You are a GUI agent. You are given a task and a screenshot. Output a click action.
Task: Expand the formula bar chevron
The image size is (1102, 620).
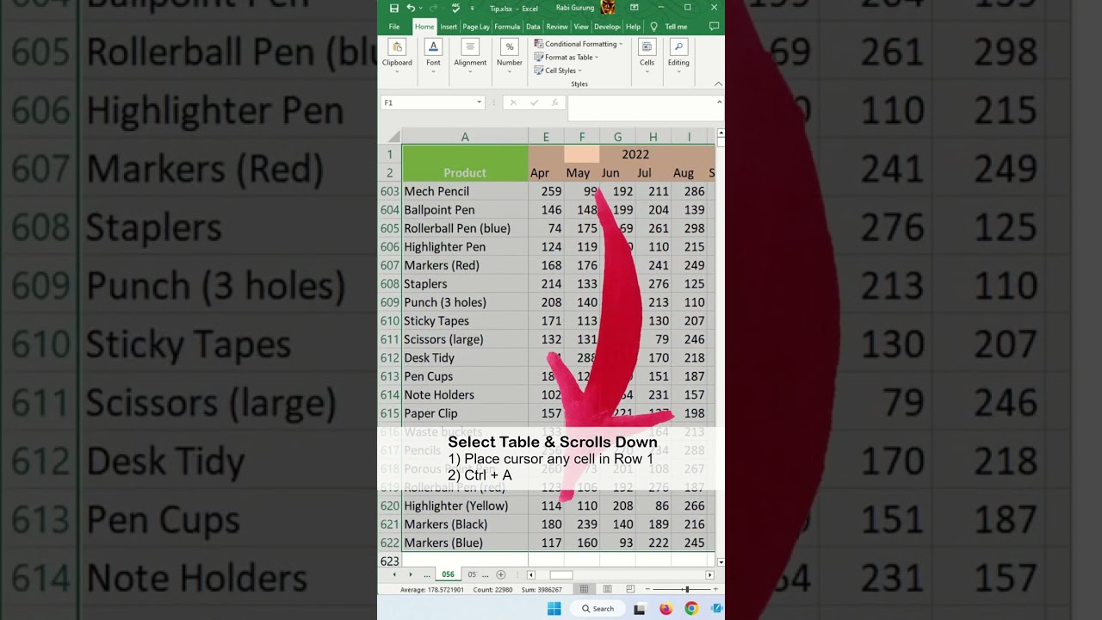coord(719,102)
